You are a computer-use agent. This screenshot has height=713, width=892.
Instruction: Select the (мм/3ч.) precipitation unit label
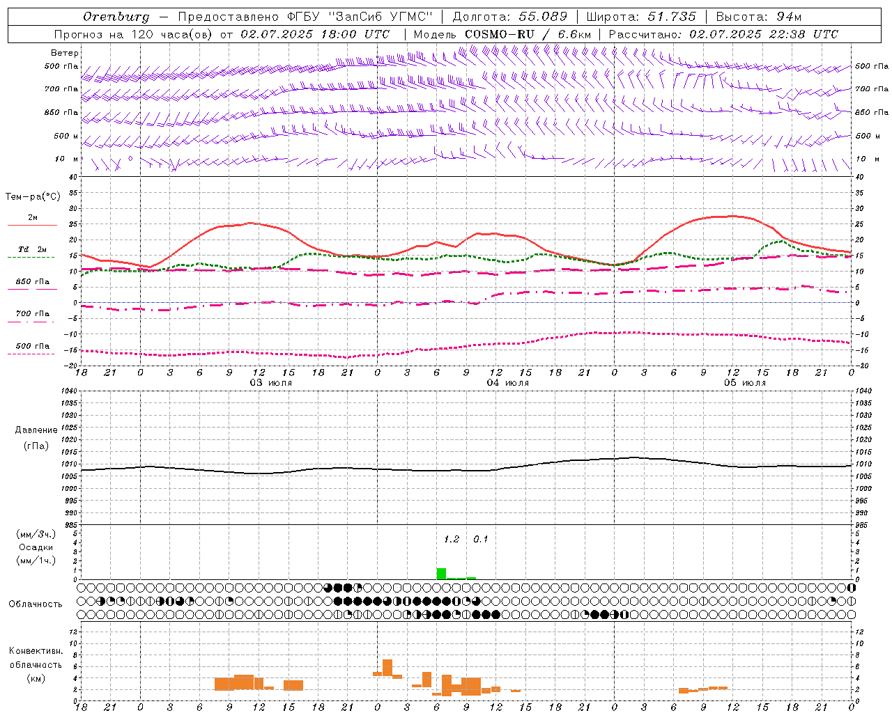coord(36,535)
